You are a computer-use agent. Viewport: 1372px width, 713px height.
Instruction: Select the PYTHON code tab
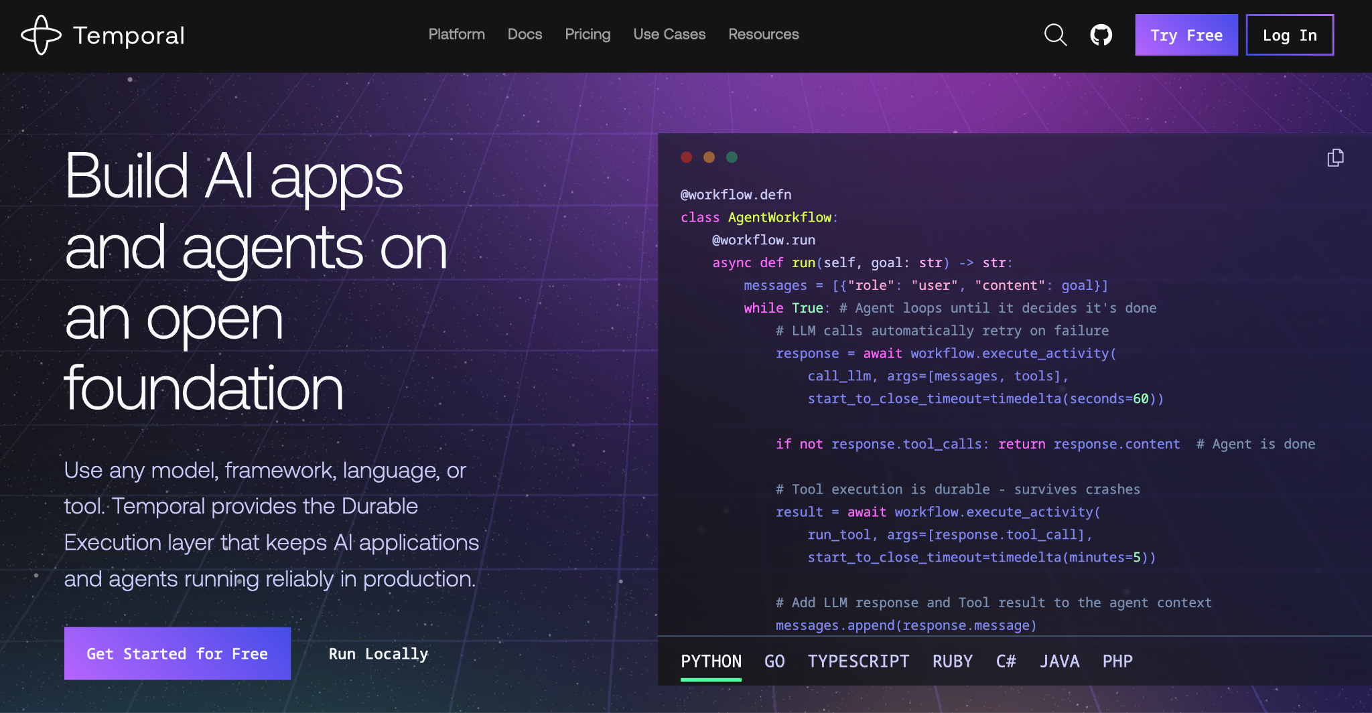pos(711,661)
